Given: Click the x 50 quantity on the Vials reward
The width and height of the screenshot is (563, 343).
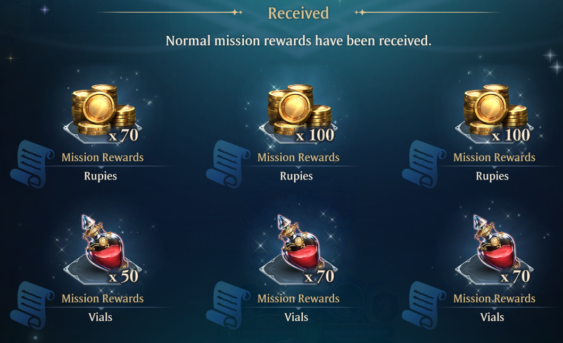Looking at the screenshot, I should coord(123,276).
